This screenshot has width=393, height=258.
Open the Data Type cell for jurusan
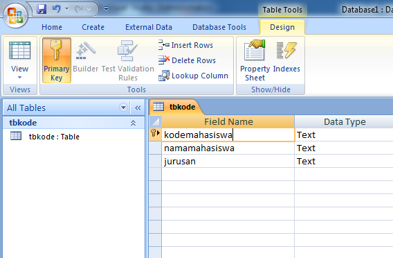pos(344,162)
